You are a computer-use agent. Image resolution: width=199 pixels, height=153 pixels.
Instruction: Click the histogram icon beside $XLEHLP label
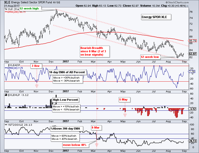pyautogui.click(x=6, y=95)
